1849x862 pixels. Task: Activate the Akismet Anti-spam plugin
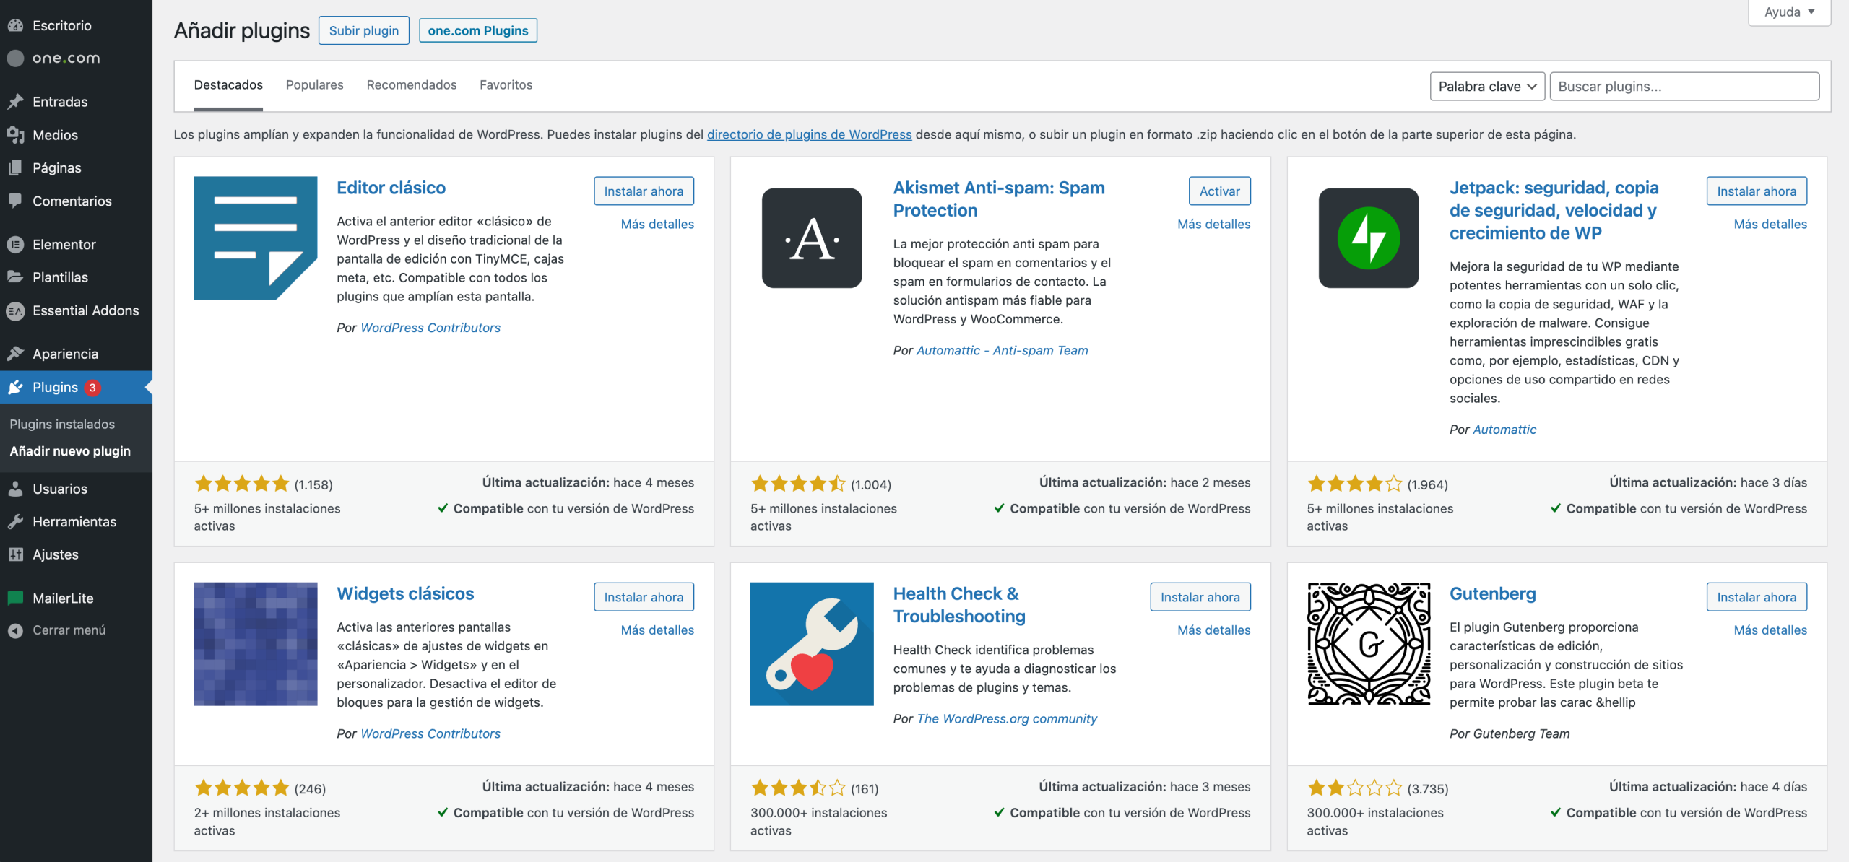[x=1219, y=191]
